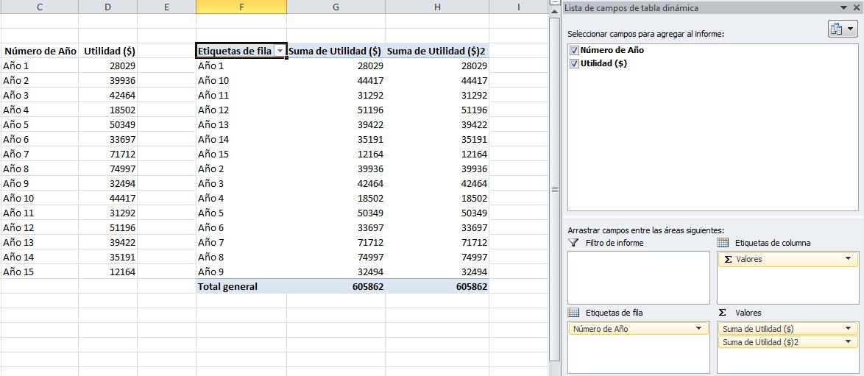Screen dimensions: 864x376
Task: Uncheck the Número de Año field checkbox
Action: tap(574, 50)
